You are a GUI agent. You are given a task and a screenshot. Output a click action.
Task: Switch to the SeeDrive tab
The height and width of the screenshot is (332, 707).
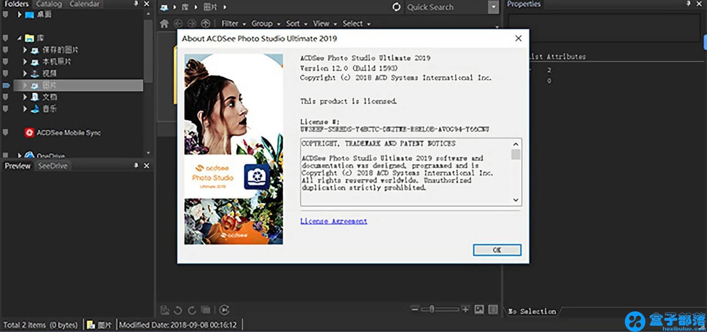click(x=53, y=166)
